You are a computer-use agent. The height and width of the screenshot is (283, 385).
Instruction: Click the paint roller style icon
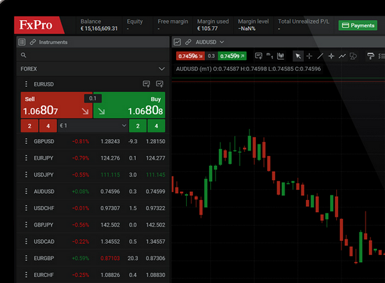[370, 56]
